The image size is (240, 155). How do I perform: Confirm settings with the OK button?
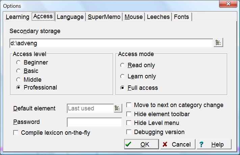[x=141, y=145]
